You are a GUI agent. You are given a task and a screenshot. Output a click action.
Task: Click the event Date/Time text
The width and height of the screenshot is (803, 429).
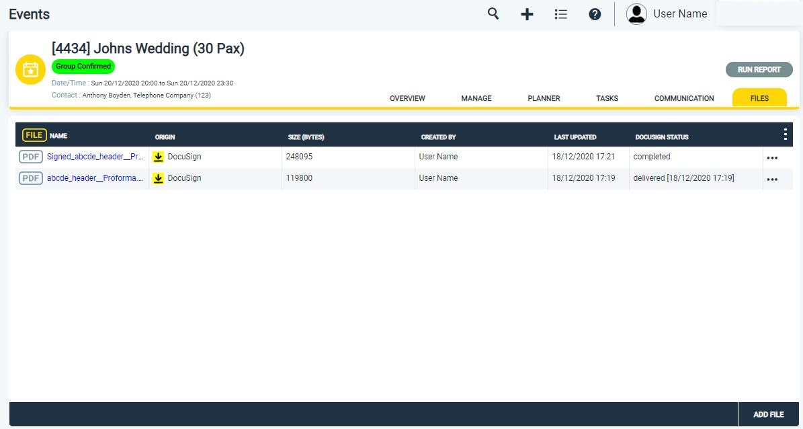142,83
